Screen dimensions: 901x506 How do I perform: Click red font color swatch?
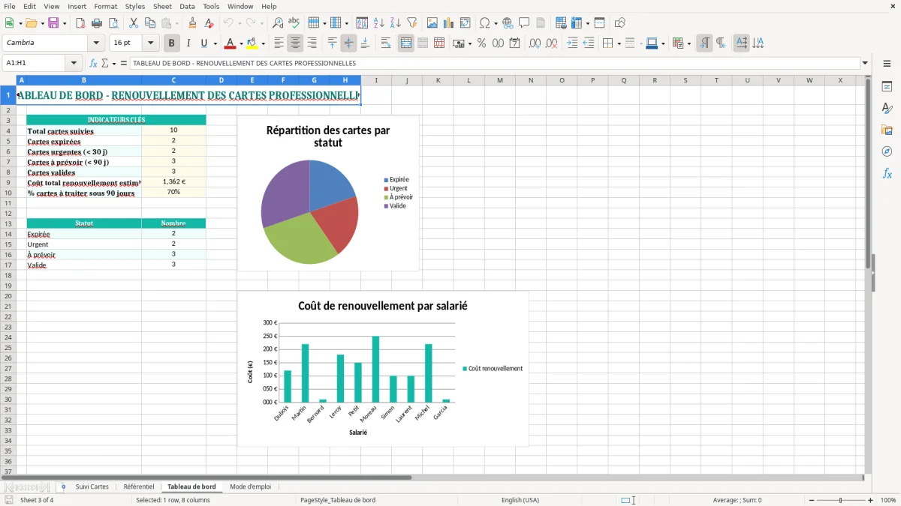(231, 43)
